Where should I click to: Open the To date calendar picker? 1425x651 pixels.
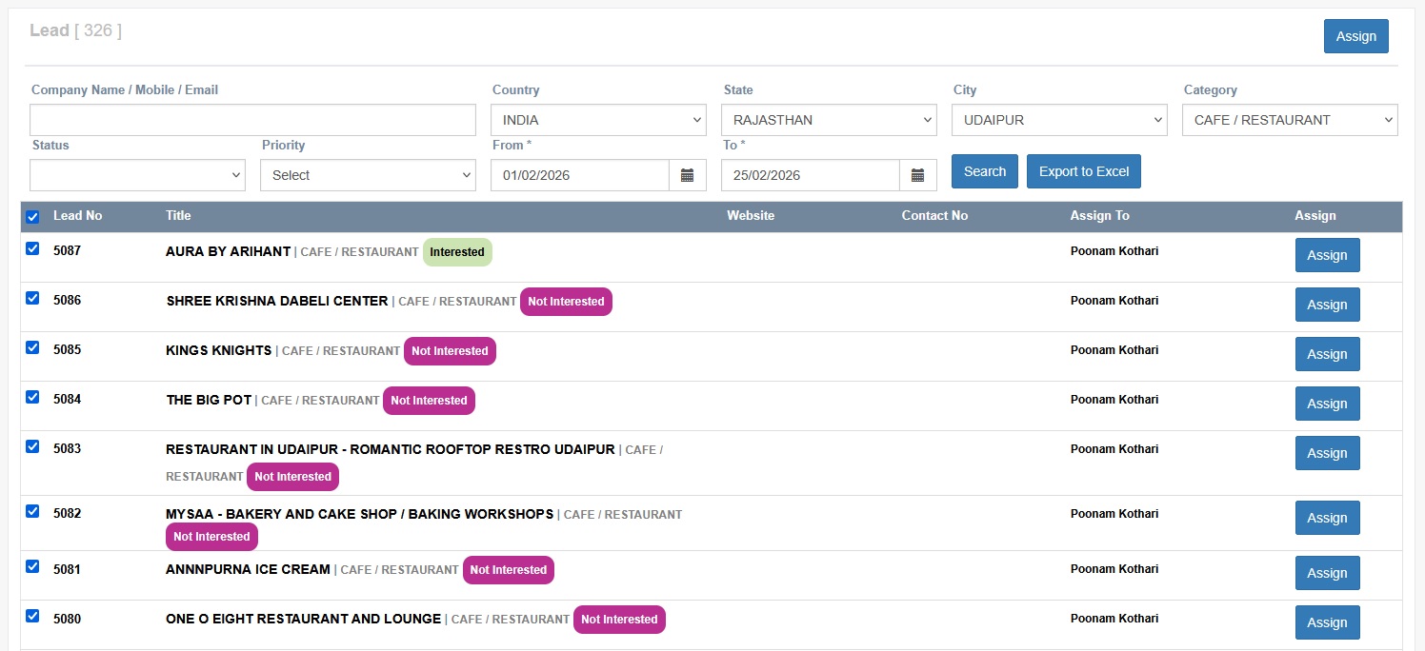point(917,175)
